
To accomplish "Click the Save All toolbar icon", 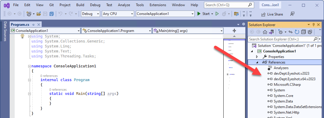I will (51, 14).
